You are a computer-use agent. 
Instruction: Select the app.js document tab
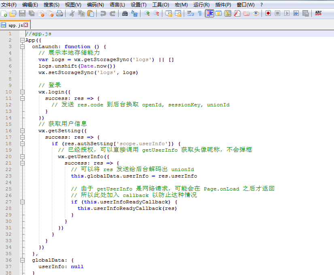pyautogui.click(x=15, y=25)
